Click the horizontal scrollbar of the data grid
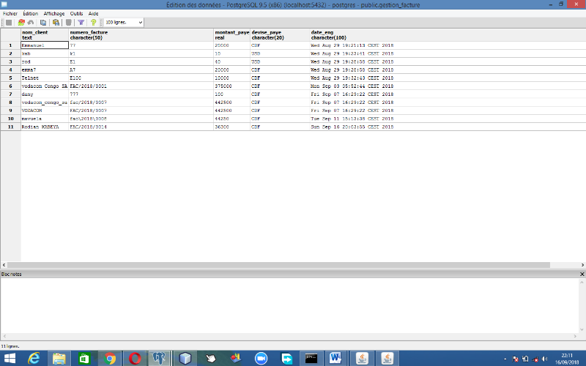Screen dimensions: 586x366 278,265
